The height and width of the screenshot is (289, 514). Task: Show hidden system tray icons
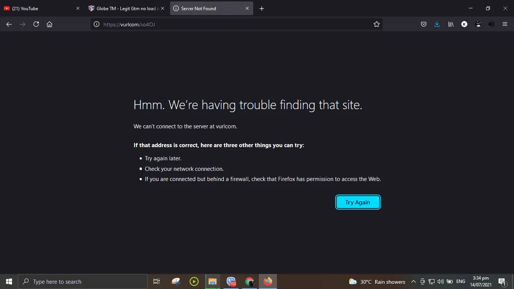(414, 281)
